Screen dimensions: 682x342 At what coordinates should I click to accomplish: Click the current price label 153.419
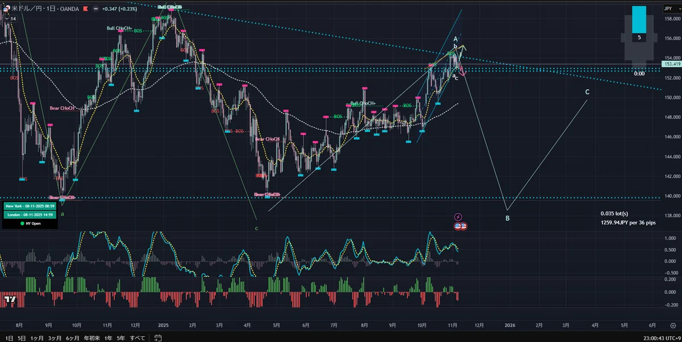(671, 64)
